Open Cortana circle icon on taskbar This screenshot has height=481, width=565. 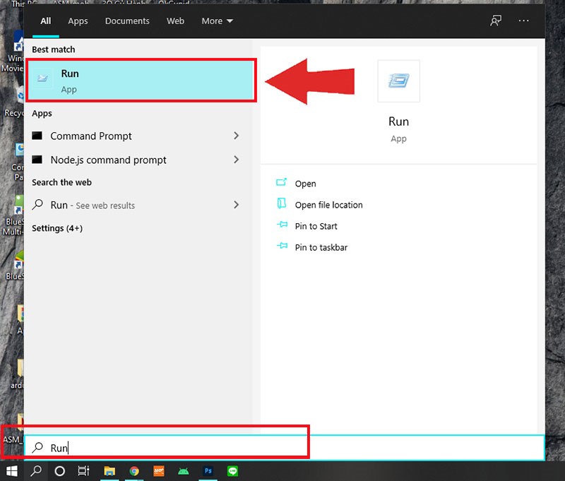60,471
